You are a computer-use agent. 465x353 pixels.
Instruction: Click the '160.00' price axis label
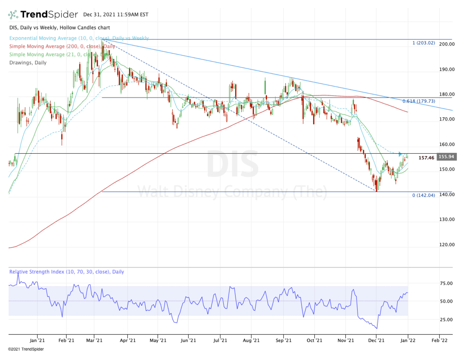pyautogui.click(x=447, y=144)
